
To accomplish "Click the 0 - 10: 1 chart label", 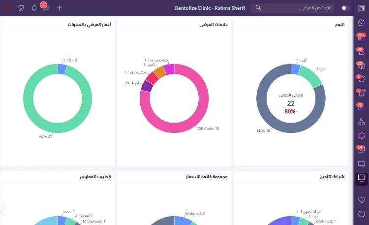I will [70, 60].
